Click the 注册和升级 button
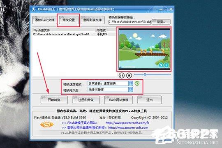 click(86, 100)
